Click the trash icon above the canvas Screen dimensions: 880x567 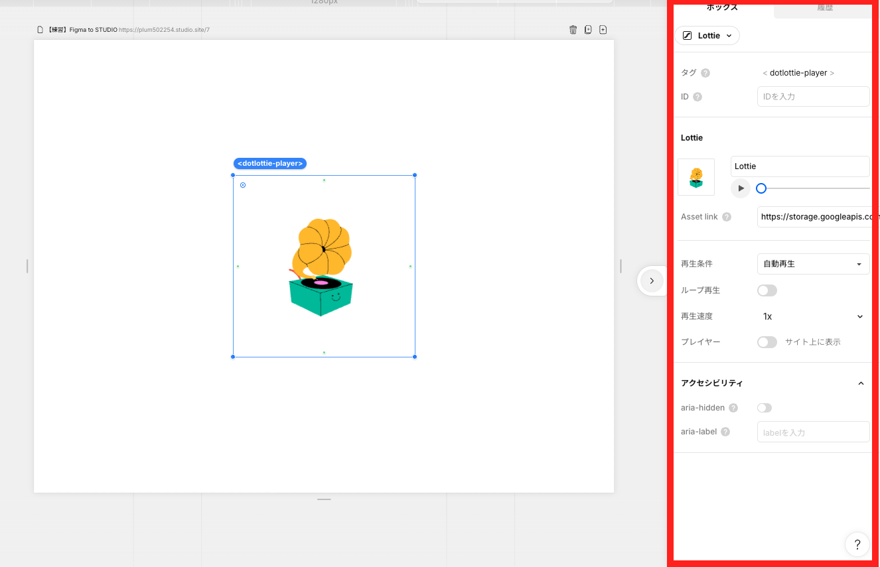[573, 30]
